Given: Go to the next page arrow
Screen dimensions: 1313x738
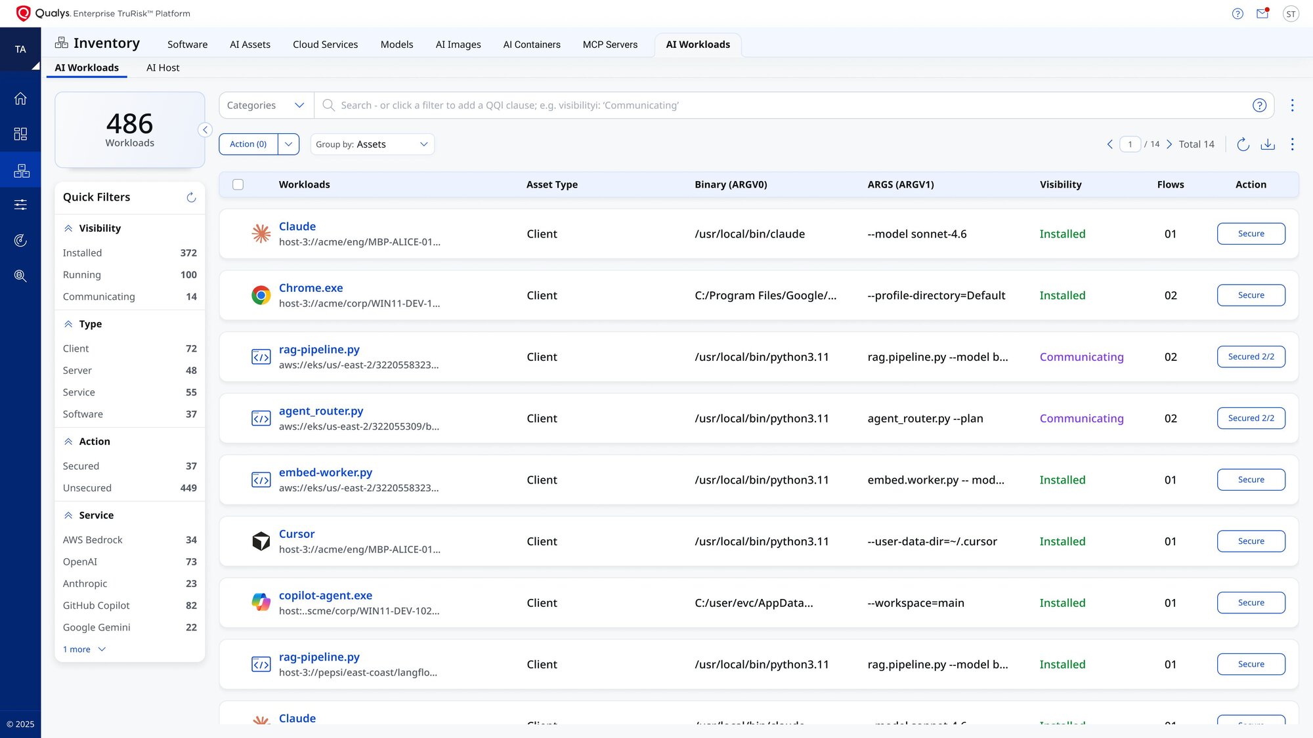Looking at the screenshot, I should 1169,144.
